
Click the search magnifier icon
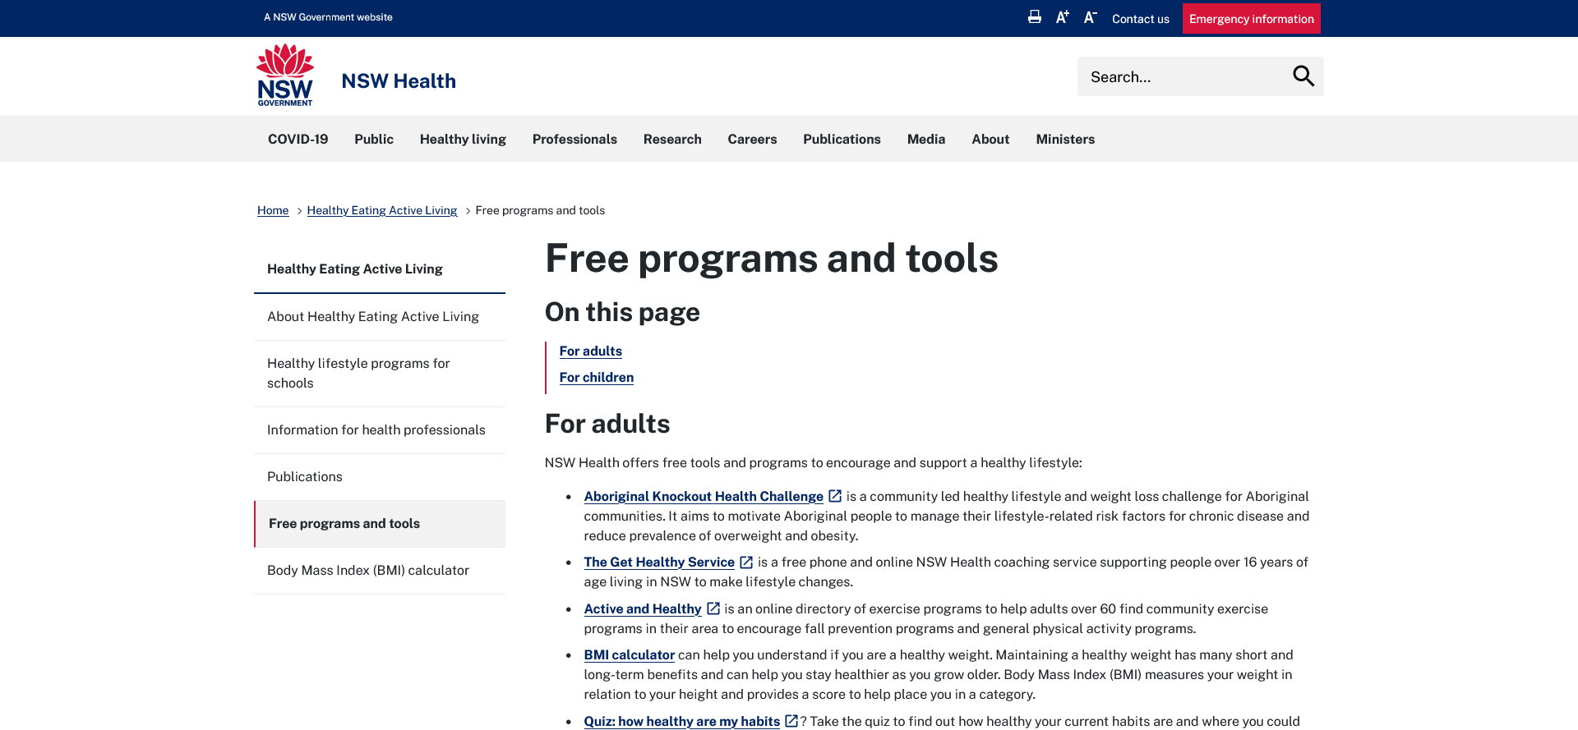pyautogui.click(x=1303, y=76)
